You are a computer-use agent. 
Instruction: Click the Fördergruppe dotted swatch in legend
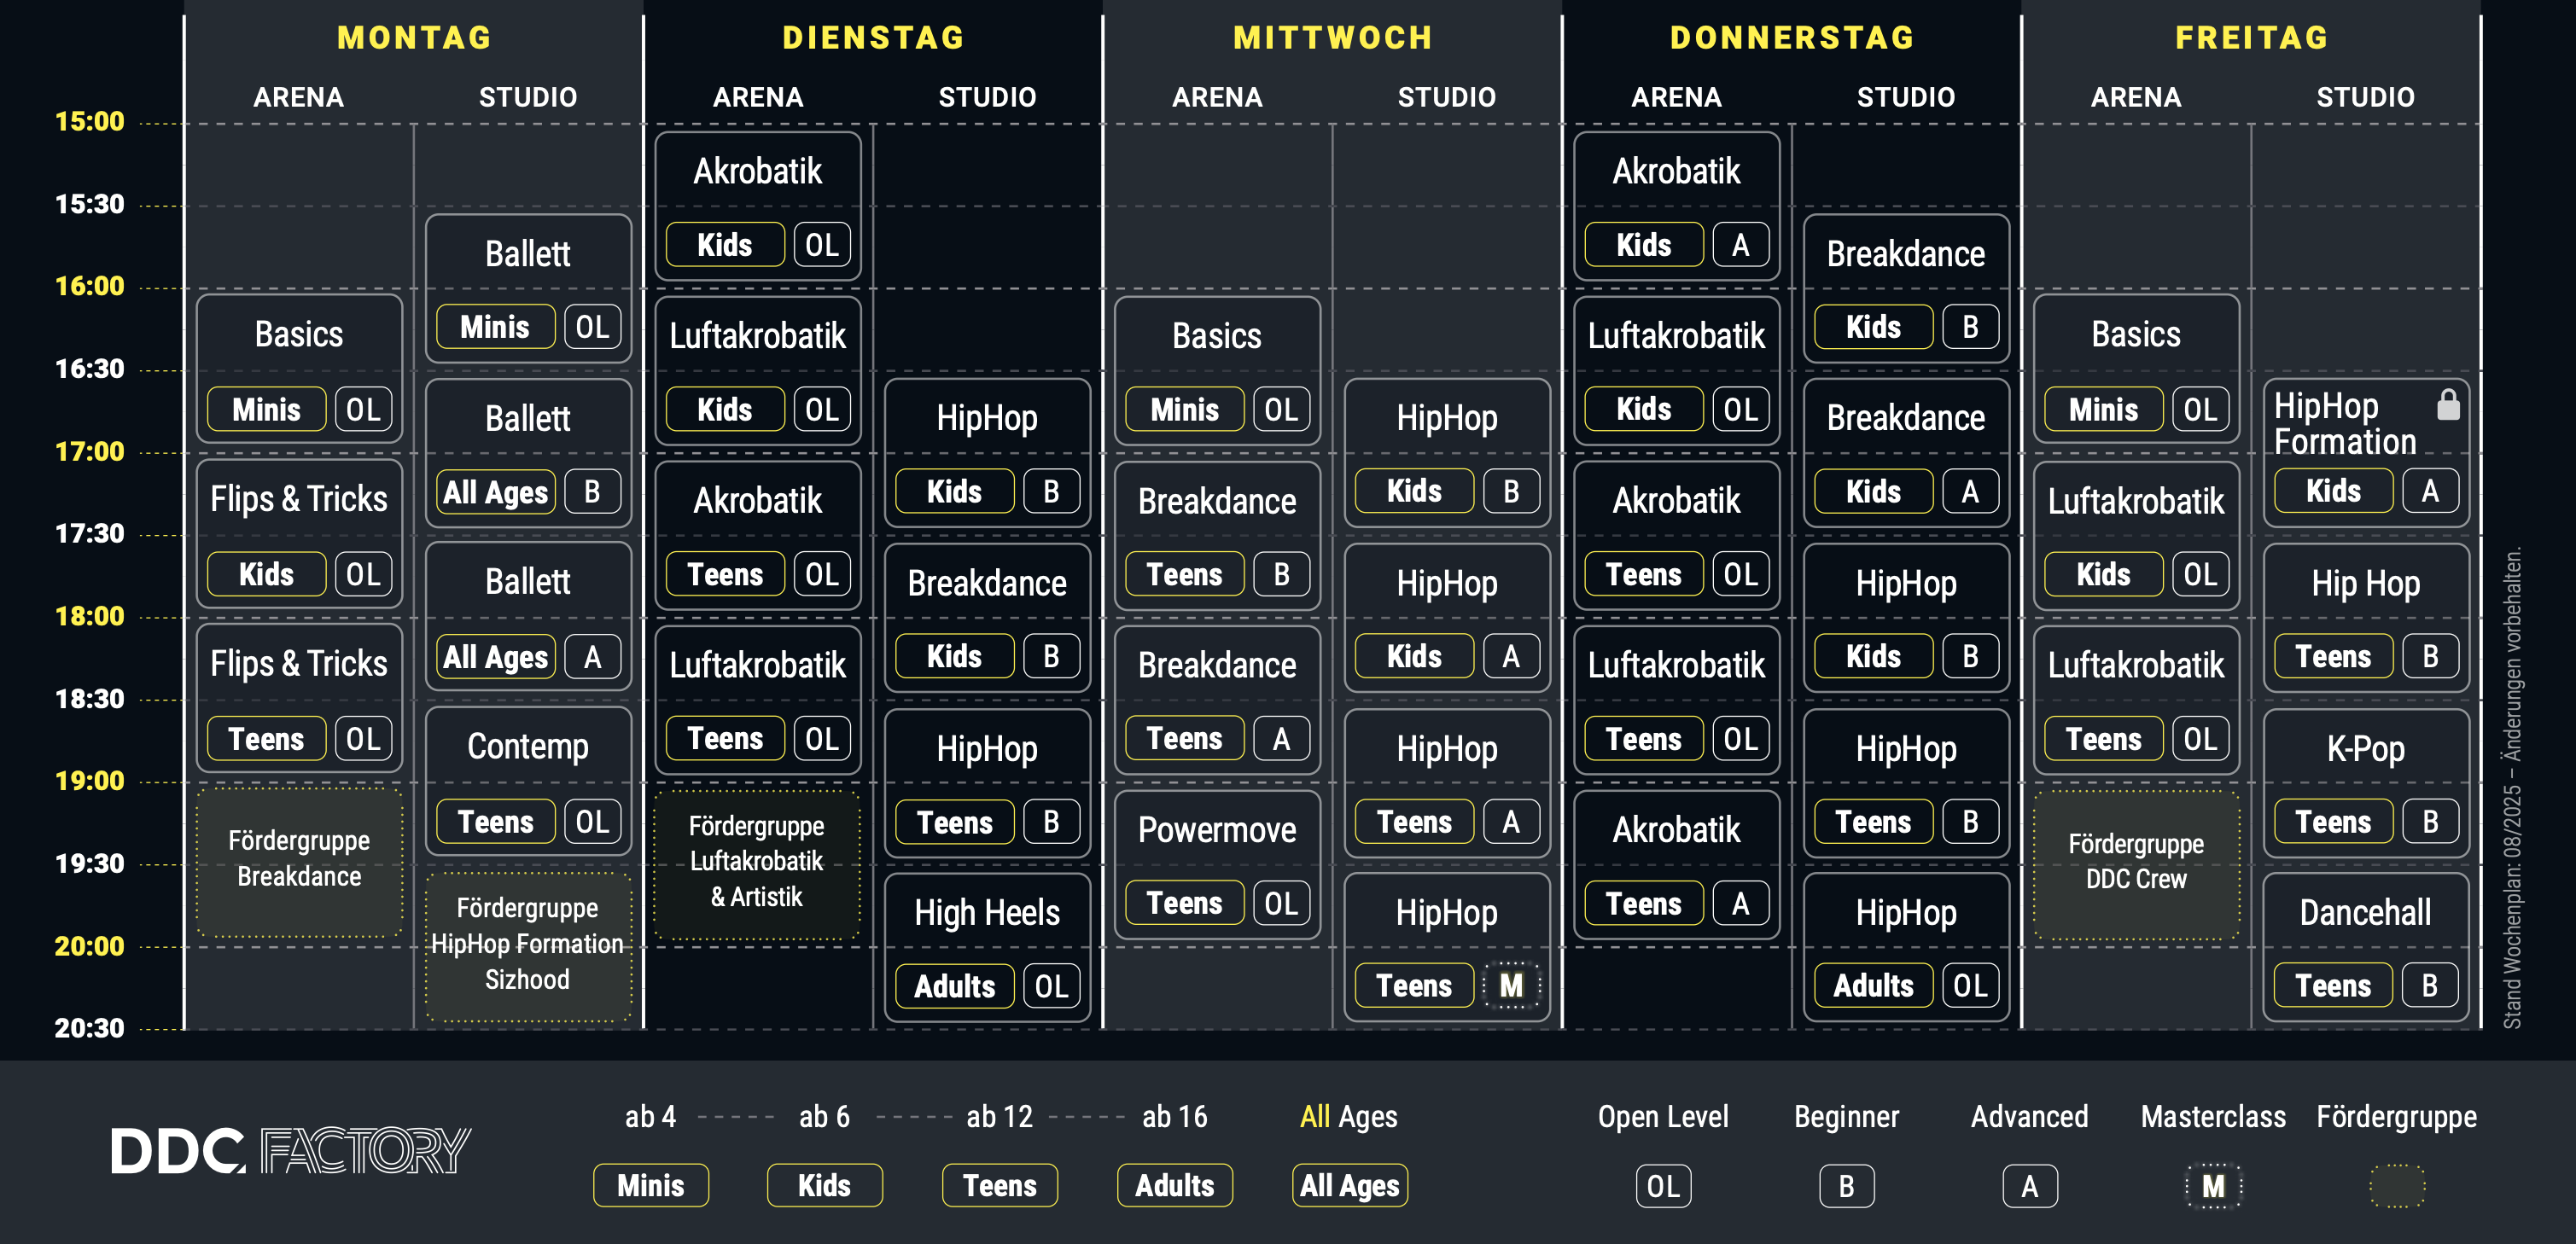point(2396,1186)
